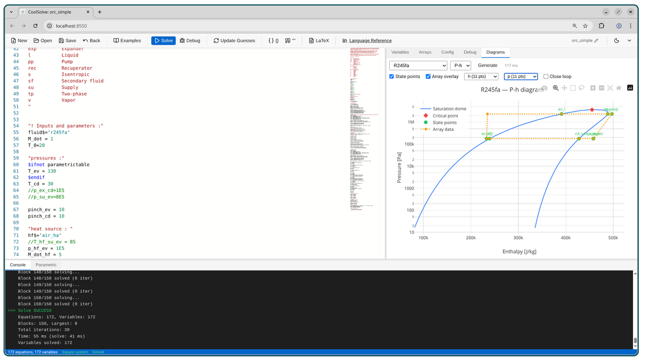
Task: Toggle State points legend entry
Action: pos(439,123)
